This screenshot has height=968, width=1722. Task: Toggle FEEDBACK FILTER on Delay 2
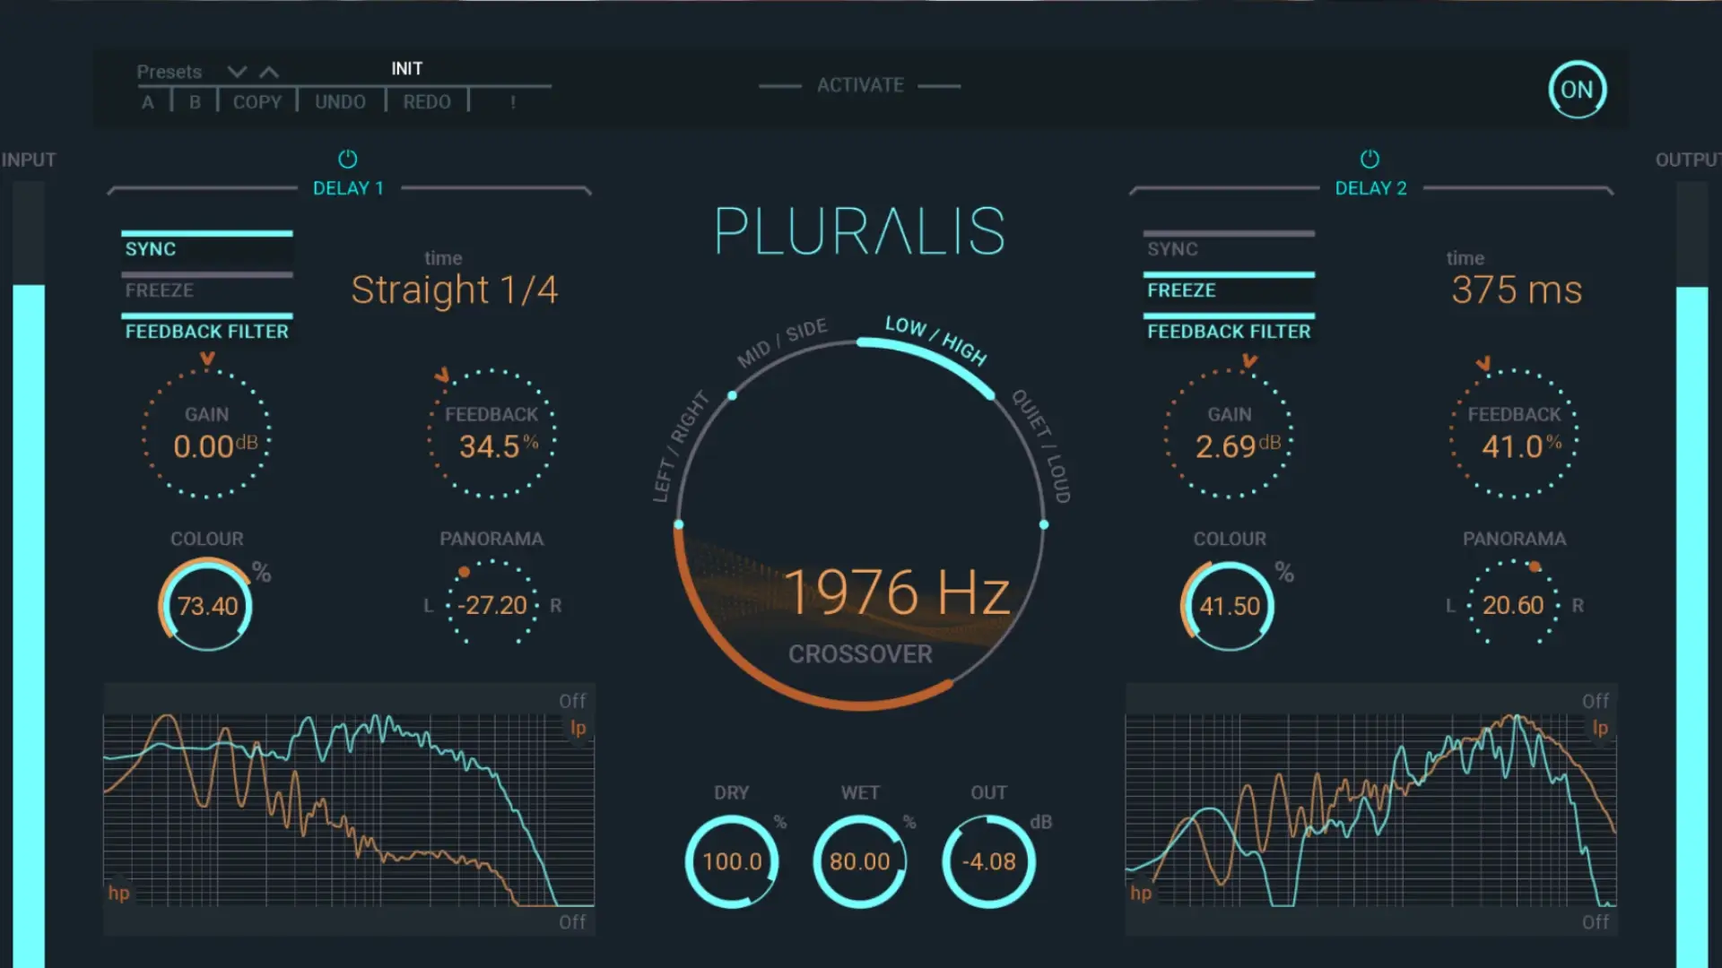pyautogui.click(x=1229, y=329)
